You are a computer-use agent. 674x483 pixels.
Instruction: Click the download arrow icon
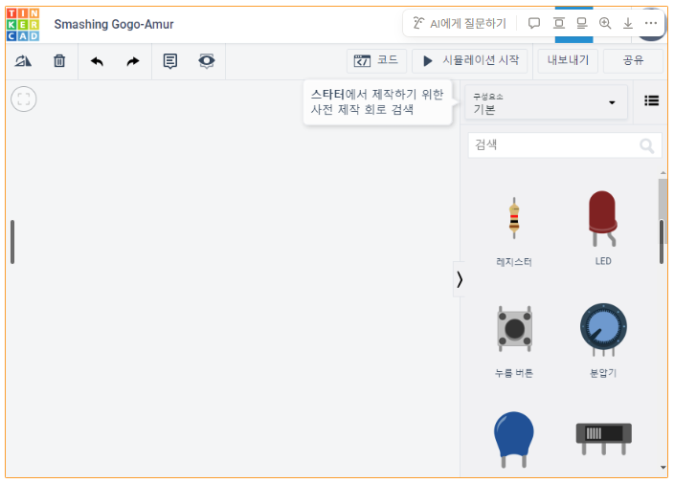point(628,23)
